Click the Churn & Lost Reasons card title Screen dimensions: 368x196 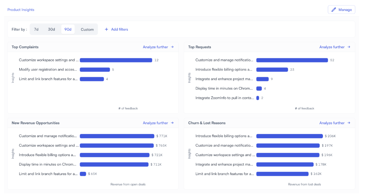click(207, 123)
